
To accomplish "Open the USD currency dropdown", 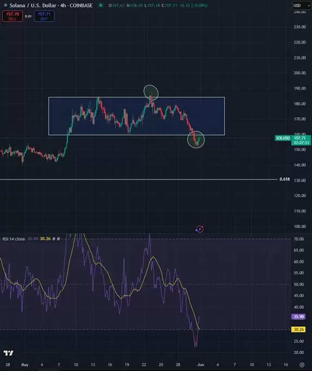I will coord(302,5).
